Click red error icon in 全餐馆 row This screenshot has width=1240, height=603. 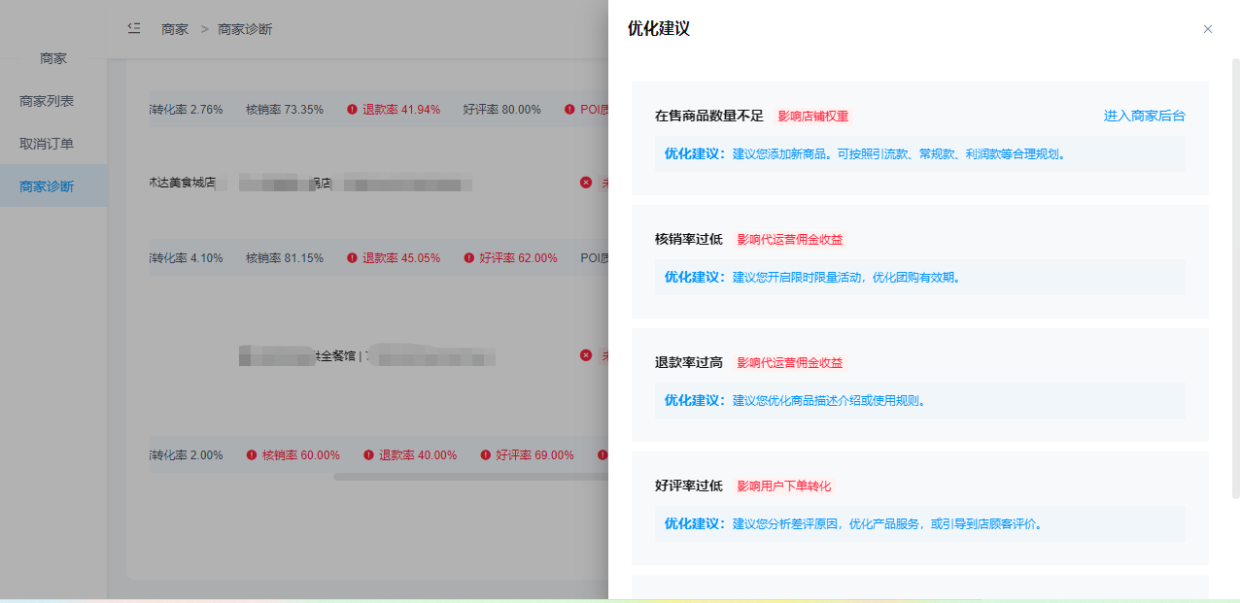click(x=586, y=355)
